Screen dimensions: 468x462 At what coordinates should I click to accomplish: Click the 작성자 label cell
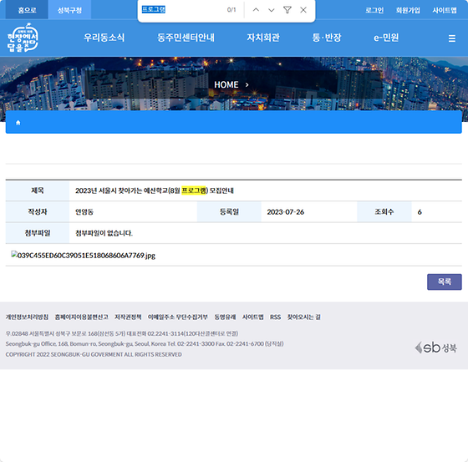(x=38, y=212)
